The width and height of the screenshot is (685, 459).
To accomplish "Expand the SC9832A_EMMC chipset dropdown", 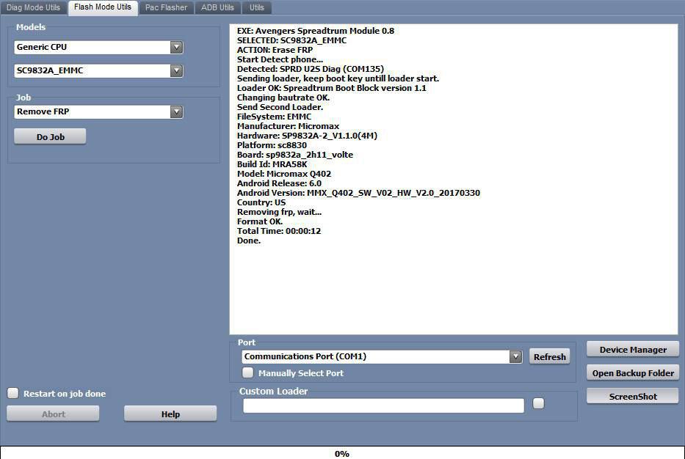I will (x=98, y=70).
